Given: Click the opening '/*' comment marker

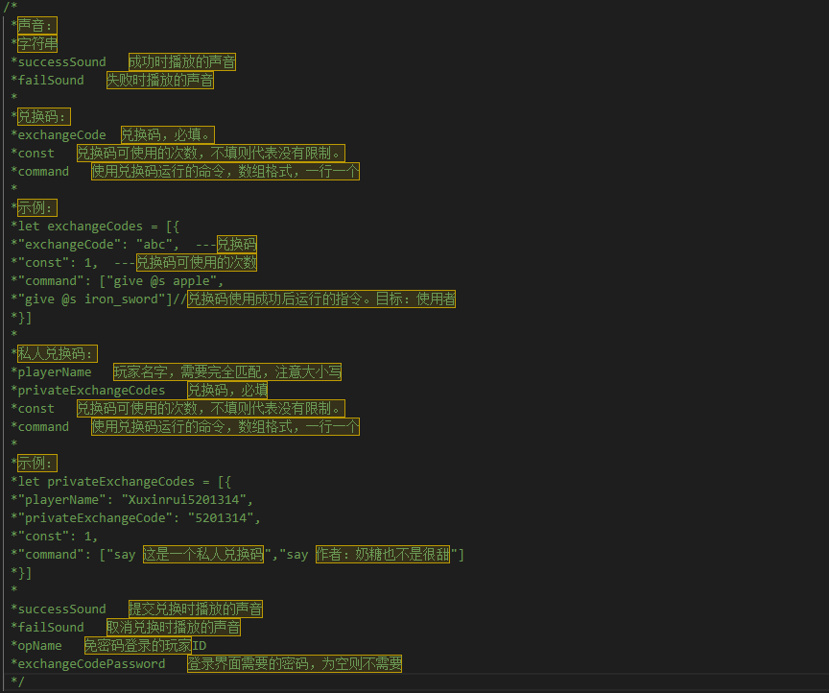Looking at the screenshot, I should (10, 7).
